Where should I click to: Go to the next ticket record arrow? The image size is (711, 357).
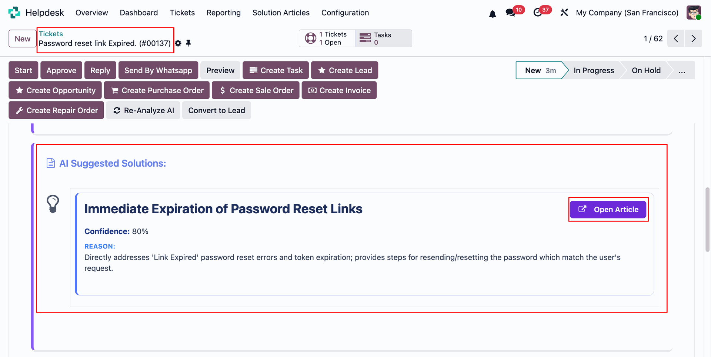point(694,39)
